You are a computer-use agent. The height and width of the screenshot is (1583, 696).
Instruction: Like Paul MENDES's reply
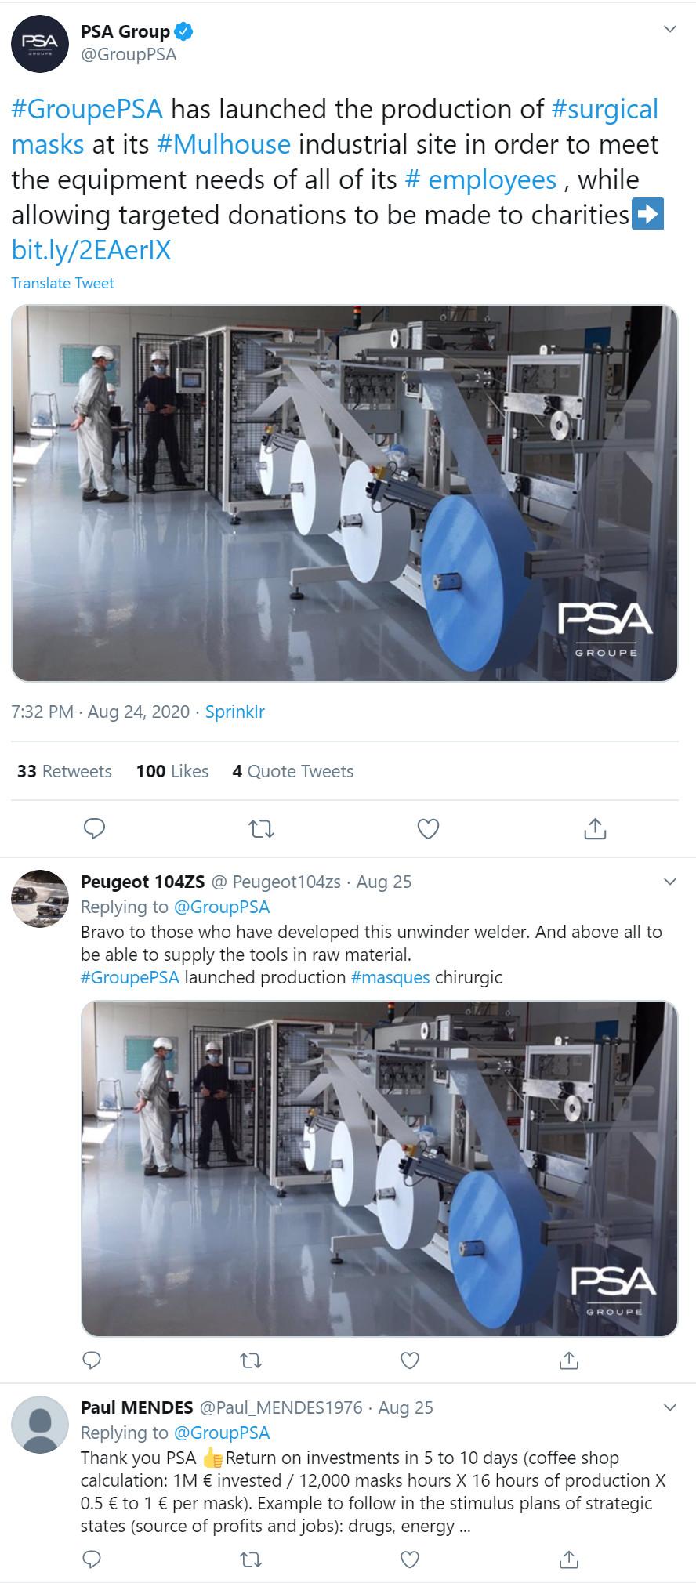click(410, 1559)
